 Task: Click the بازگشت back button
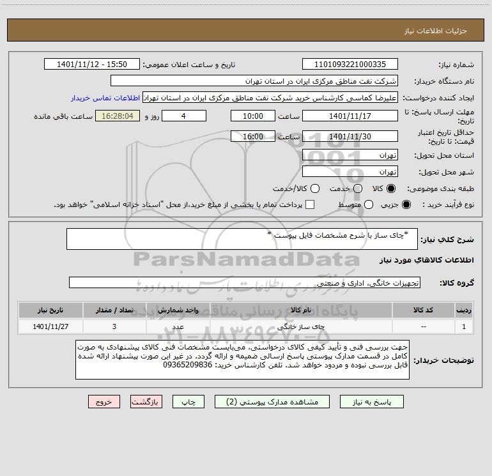146,402
